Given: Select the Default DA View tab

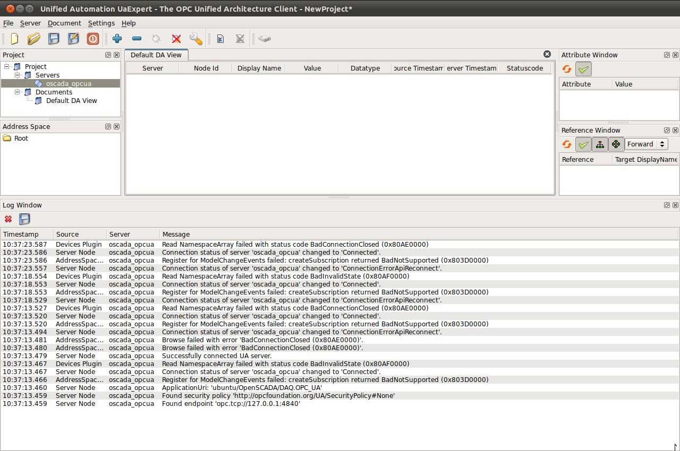Looking at the screenshot, I should [156, 55].
